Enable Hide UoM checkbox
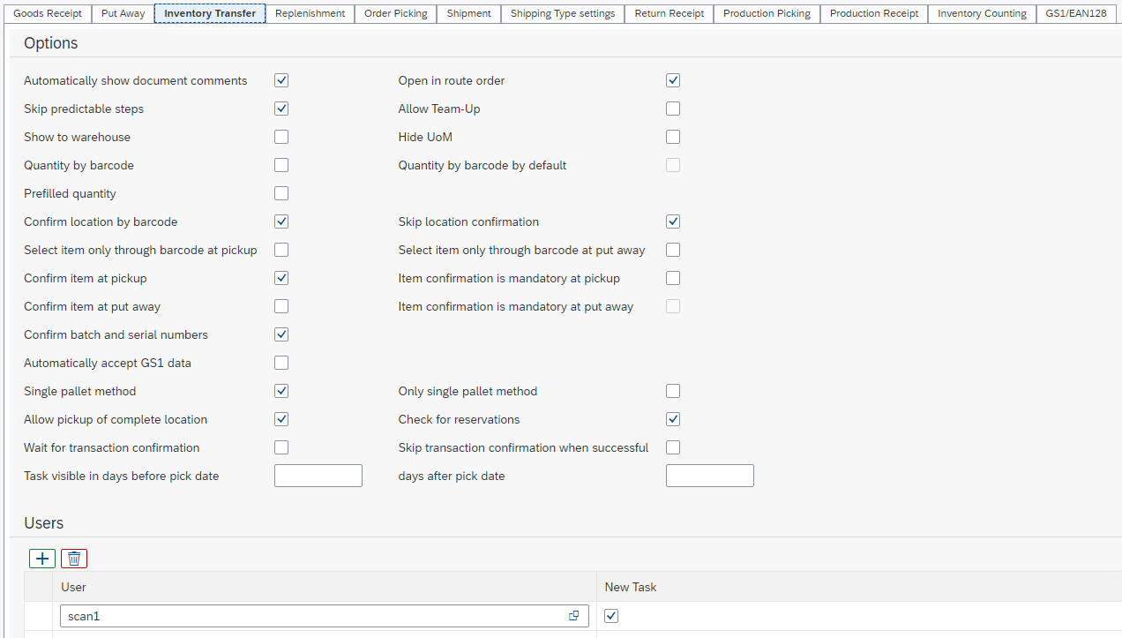Image resolution: width=1122 pixels, height=638 pixels. 673,137
